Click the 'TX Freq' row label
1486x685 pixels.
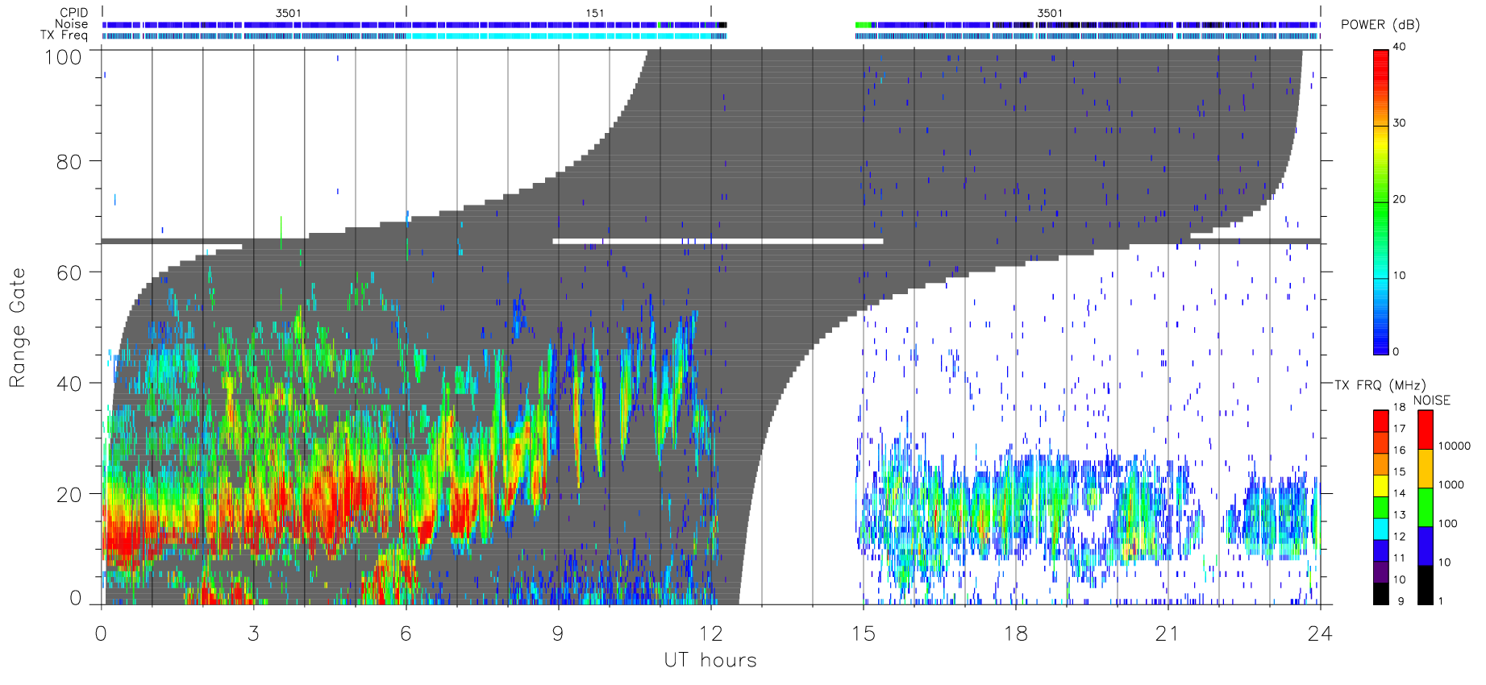click(x=64, y=35)
